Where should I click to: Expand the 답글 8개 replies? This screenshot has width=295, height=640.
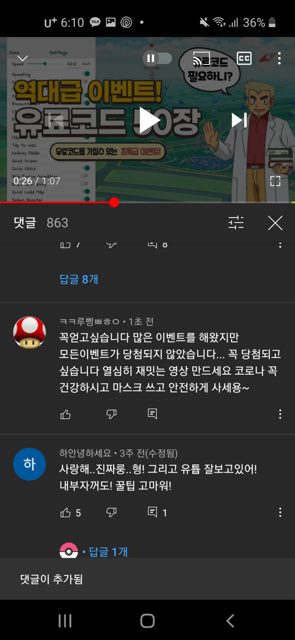point(79,279)
